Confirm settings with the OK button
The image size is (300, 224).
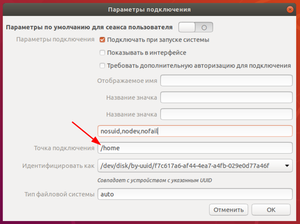pos(271,210)
